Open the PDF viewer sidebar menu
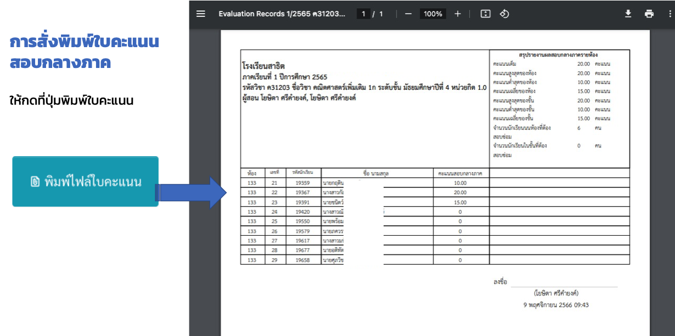 pyautogui.click(x=201, y=14)
